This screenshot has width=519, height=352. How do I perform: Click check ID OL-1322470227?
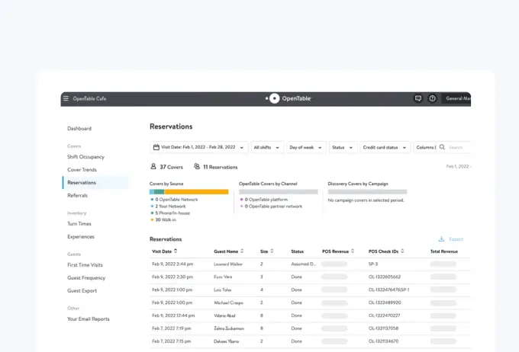[x=384, y=315]
